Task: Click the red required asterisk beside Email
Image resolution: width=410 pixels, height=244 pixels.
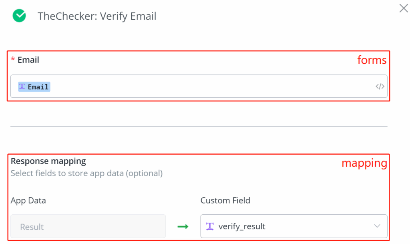Action: click(13, 60)
